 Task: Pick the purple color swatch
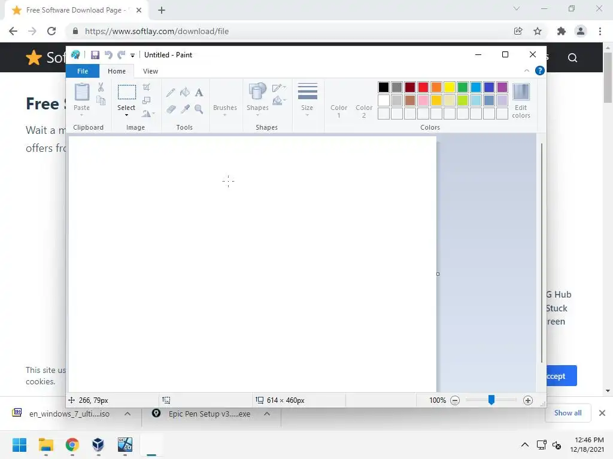502,87
